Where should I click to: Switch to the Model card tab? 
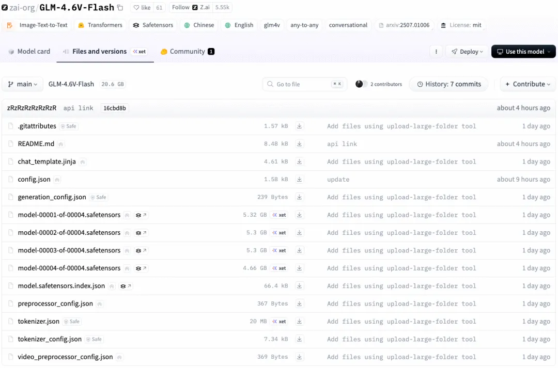tap(29, 52)
